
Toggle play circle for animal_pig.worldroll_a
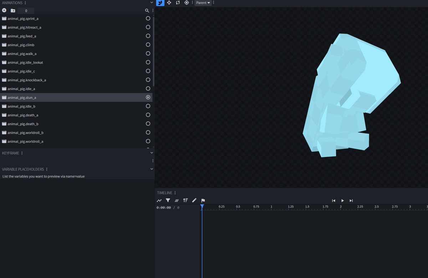[148, 141]
